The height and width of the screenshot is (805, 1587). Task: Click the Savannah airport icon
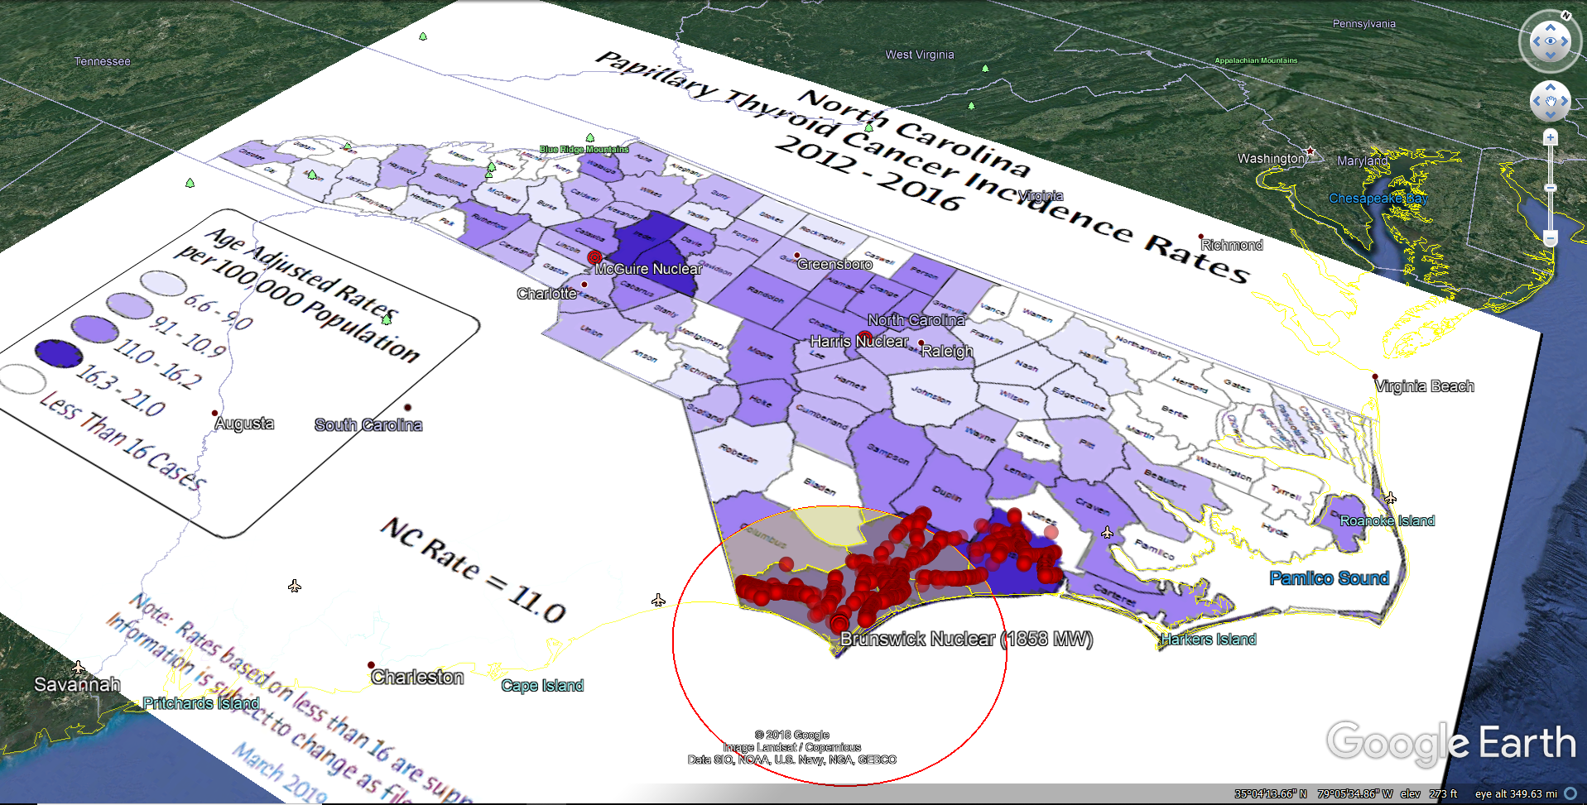(78, 667)
